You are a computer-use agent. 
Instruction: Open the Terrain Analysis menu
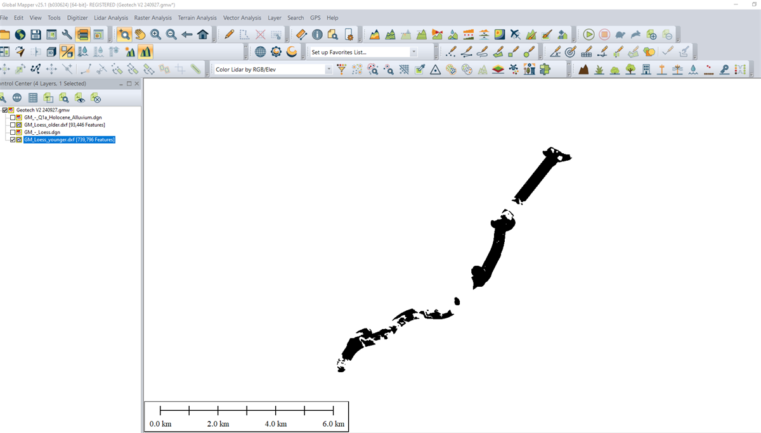click(x=197, y=18)
